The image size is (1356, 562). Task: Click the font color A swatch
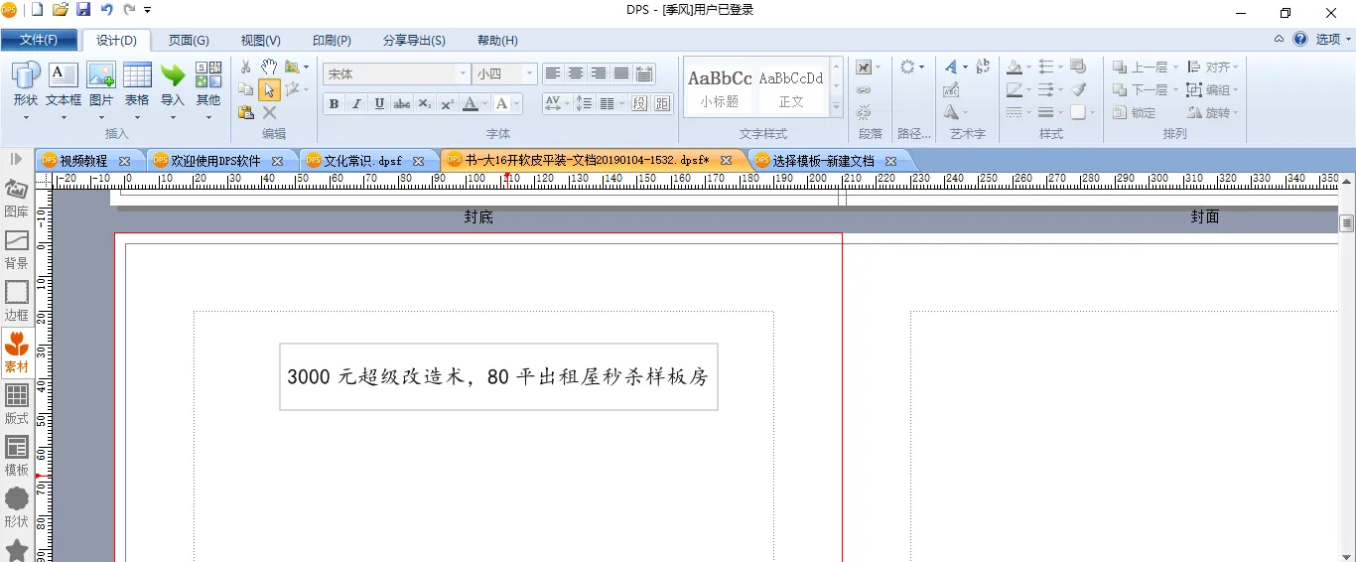click(x=471, y=104)
